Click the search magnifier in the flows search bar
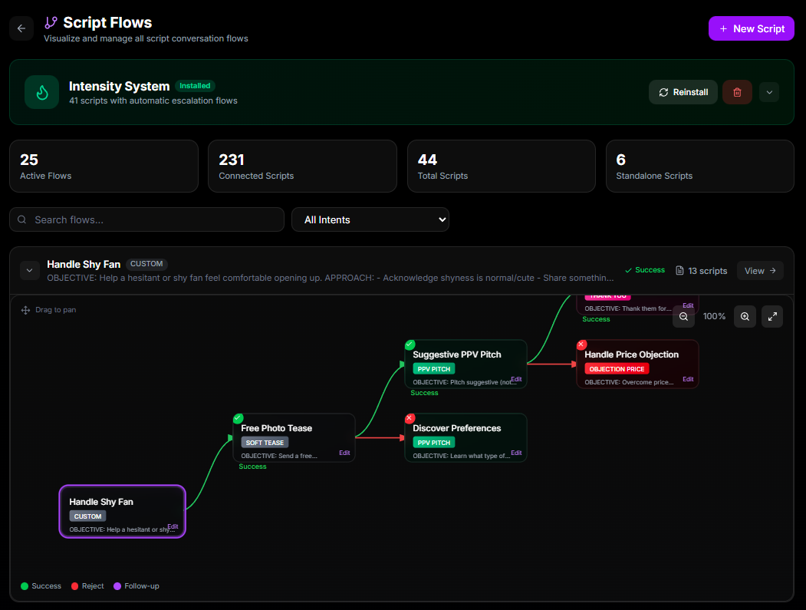Viewport: 806px width, 610px height. pos(22,219)
